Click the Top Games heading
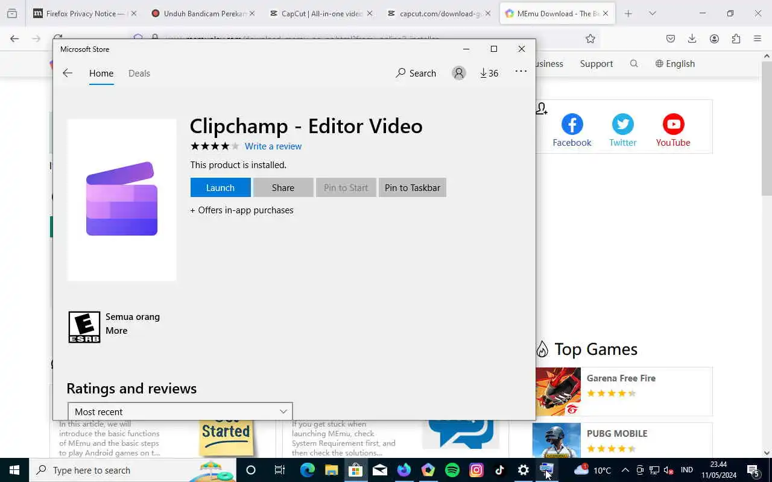The height and width of the screenshot is (482, 772). pos(596,349)
